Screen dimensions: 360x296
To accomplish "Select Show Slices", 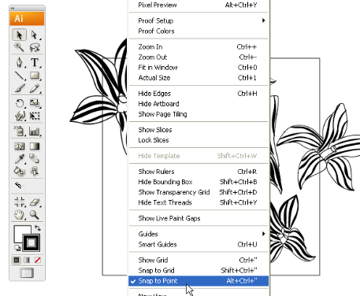I will click(199, 130).
